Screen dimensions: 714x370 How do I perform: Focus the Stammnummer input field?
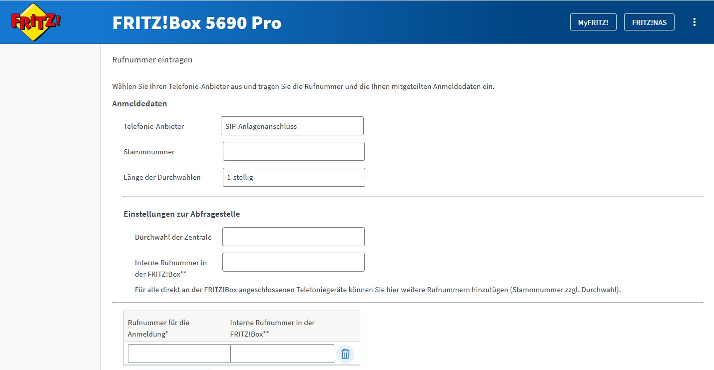[293, 151]
